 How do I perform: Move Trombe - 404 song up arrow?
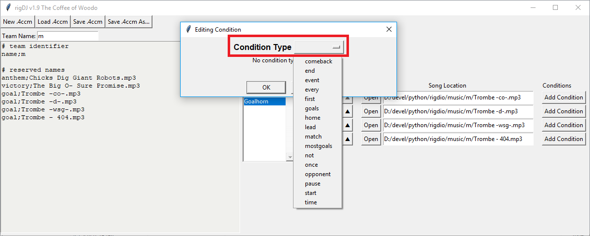click(348, 139)
